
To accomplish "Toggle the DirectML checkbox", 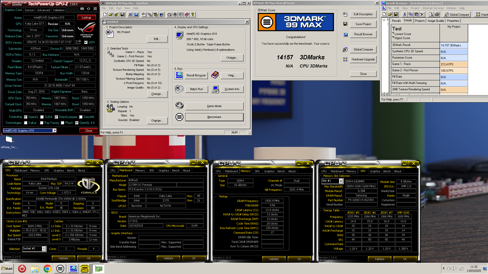I will pyautogui.click(x=81, y=117).
